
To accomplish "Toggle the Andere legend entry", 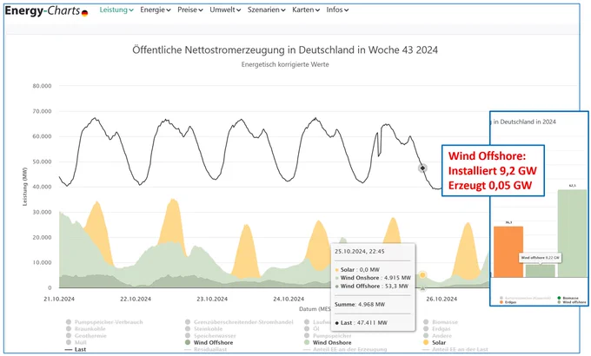I will (437, 336).
